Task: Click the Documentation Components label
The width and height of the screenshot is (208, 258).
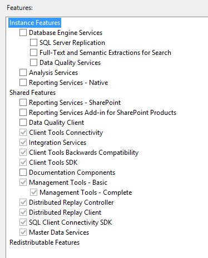Action: click(72, 173)
